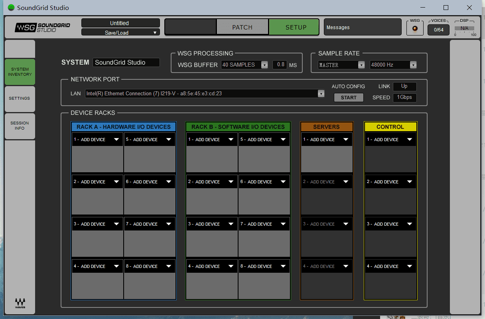Image resolution: width=485 pixels, height=319 pixels.
Task: Add device to Rack A slot 8
Action: tap(150, 266)
